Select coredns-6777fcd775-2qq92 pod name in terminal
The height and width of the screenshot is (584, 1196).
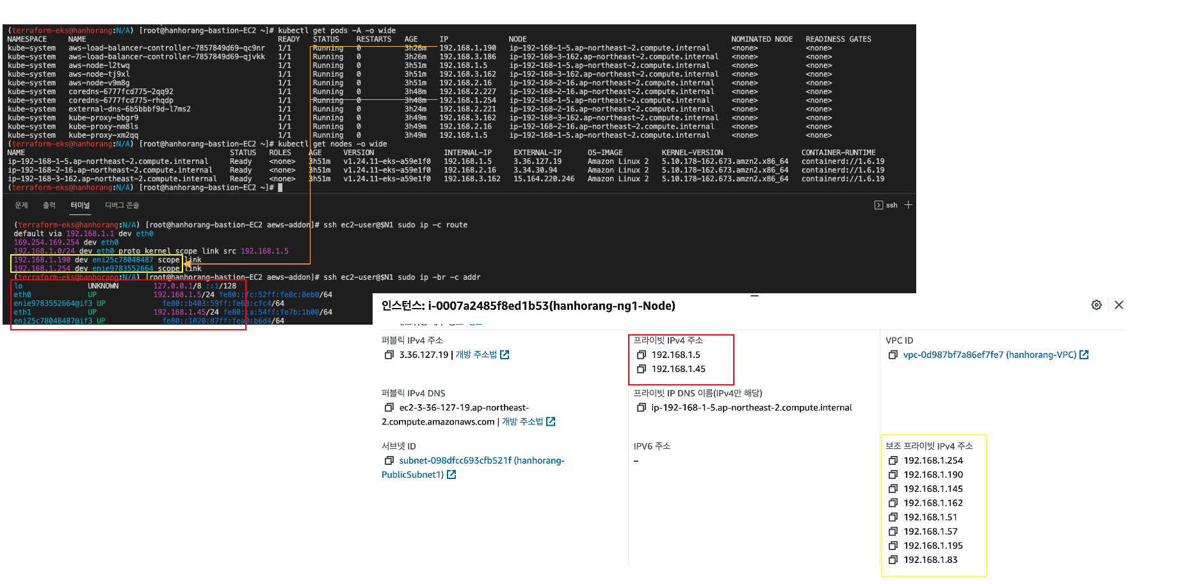click(121, 92)
